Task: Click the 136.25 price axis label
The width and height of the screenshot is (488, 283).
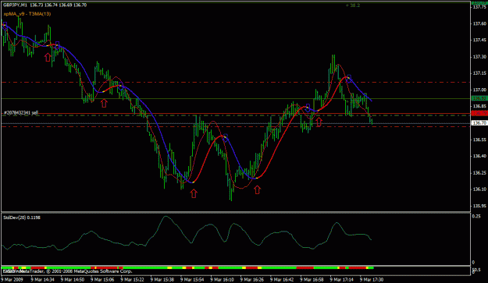Action: [479, 173]
